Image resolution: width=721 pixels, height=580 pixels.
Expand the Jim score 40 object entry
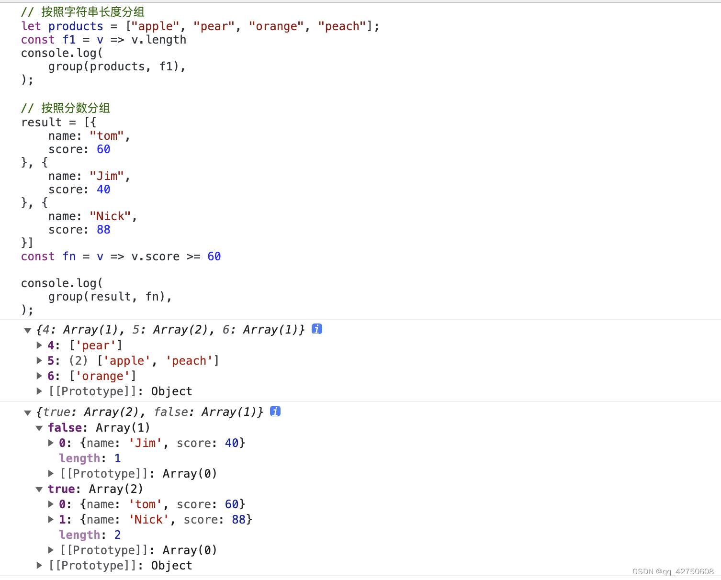(x=51, y=443)
